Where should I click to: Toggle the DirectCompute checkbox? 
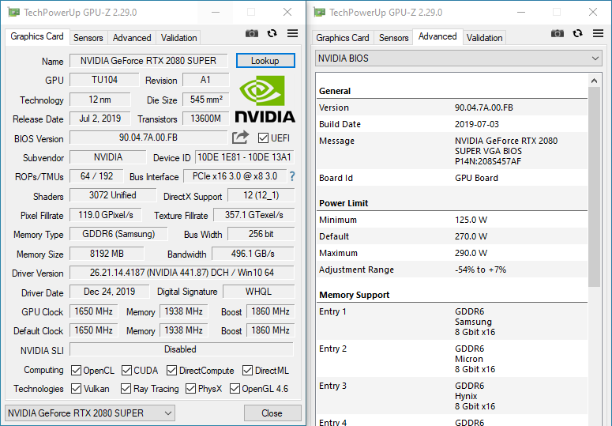click(171, 370)
